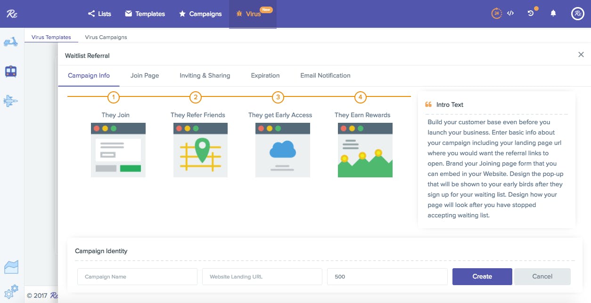Click the Waitlist Referral title
The width and height of the screenshot is (591, 303).
87,56
